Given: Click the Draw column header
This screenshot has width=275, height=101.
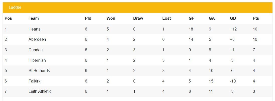Looking at the screenshot, I should point(138,18).
